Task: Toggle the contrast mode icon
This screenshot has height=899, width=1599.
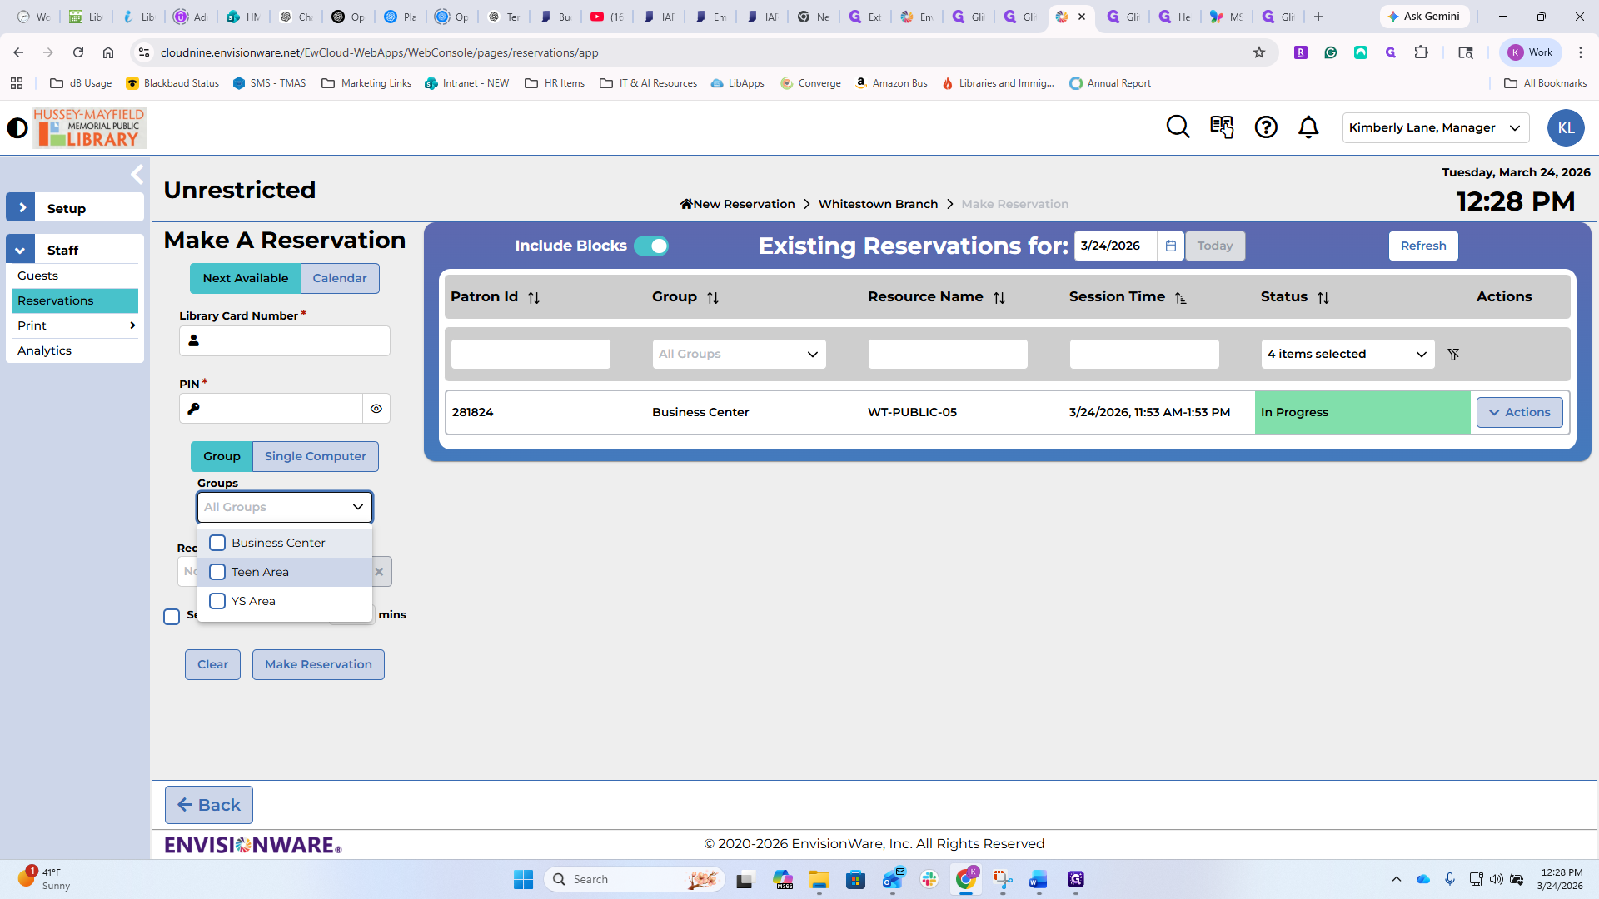Action: [17, 128]
